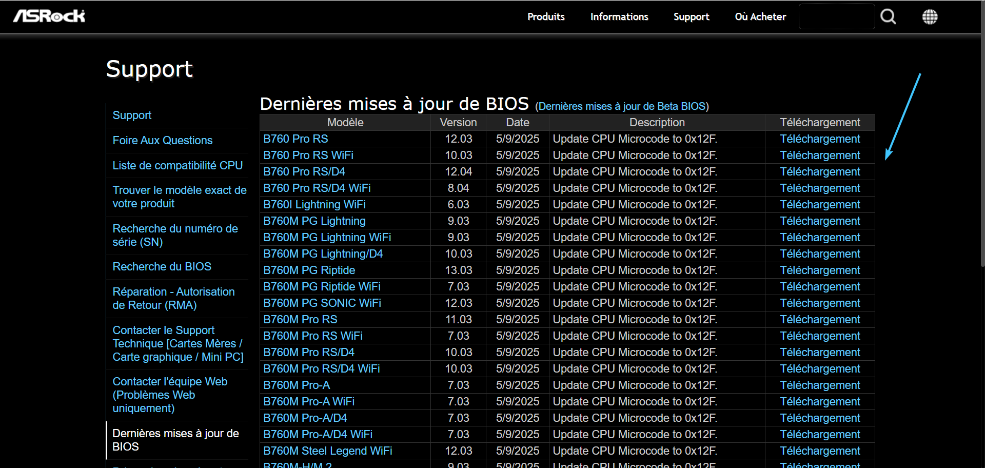Open the B760M PG Lightning WiFi link

pos(327,238)
